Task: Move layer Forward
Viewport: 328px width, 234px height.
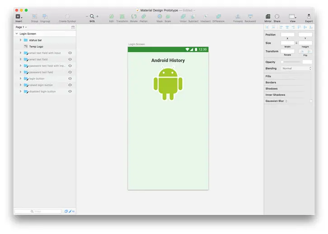Action: 238,16
